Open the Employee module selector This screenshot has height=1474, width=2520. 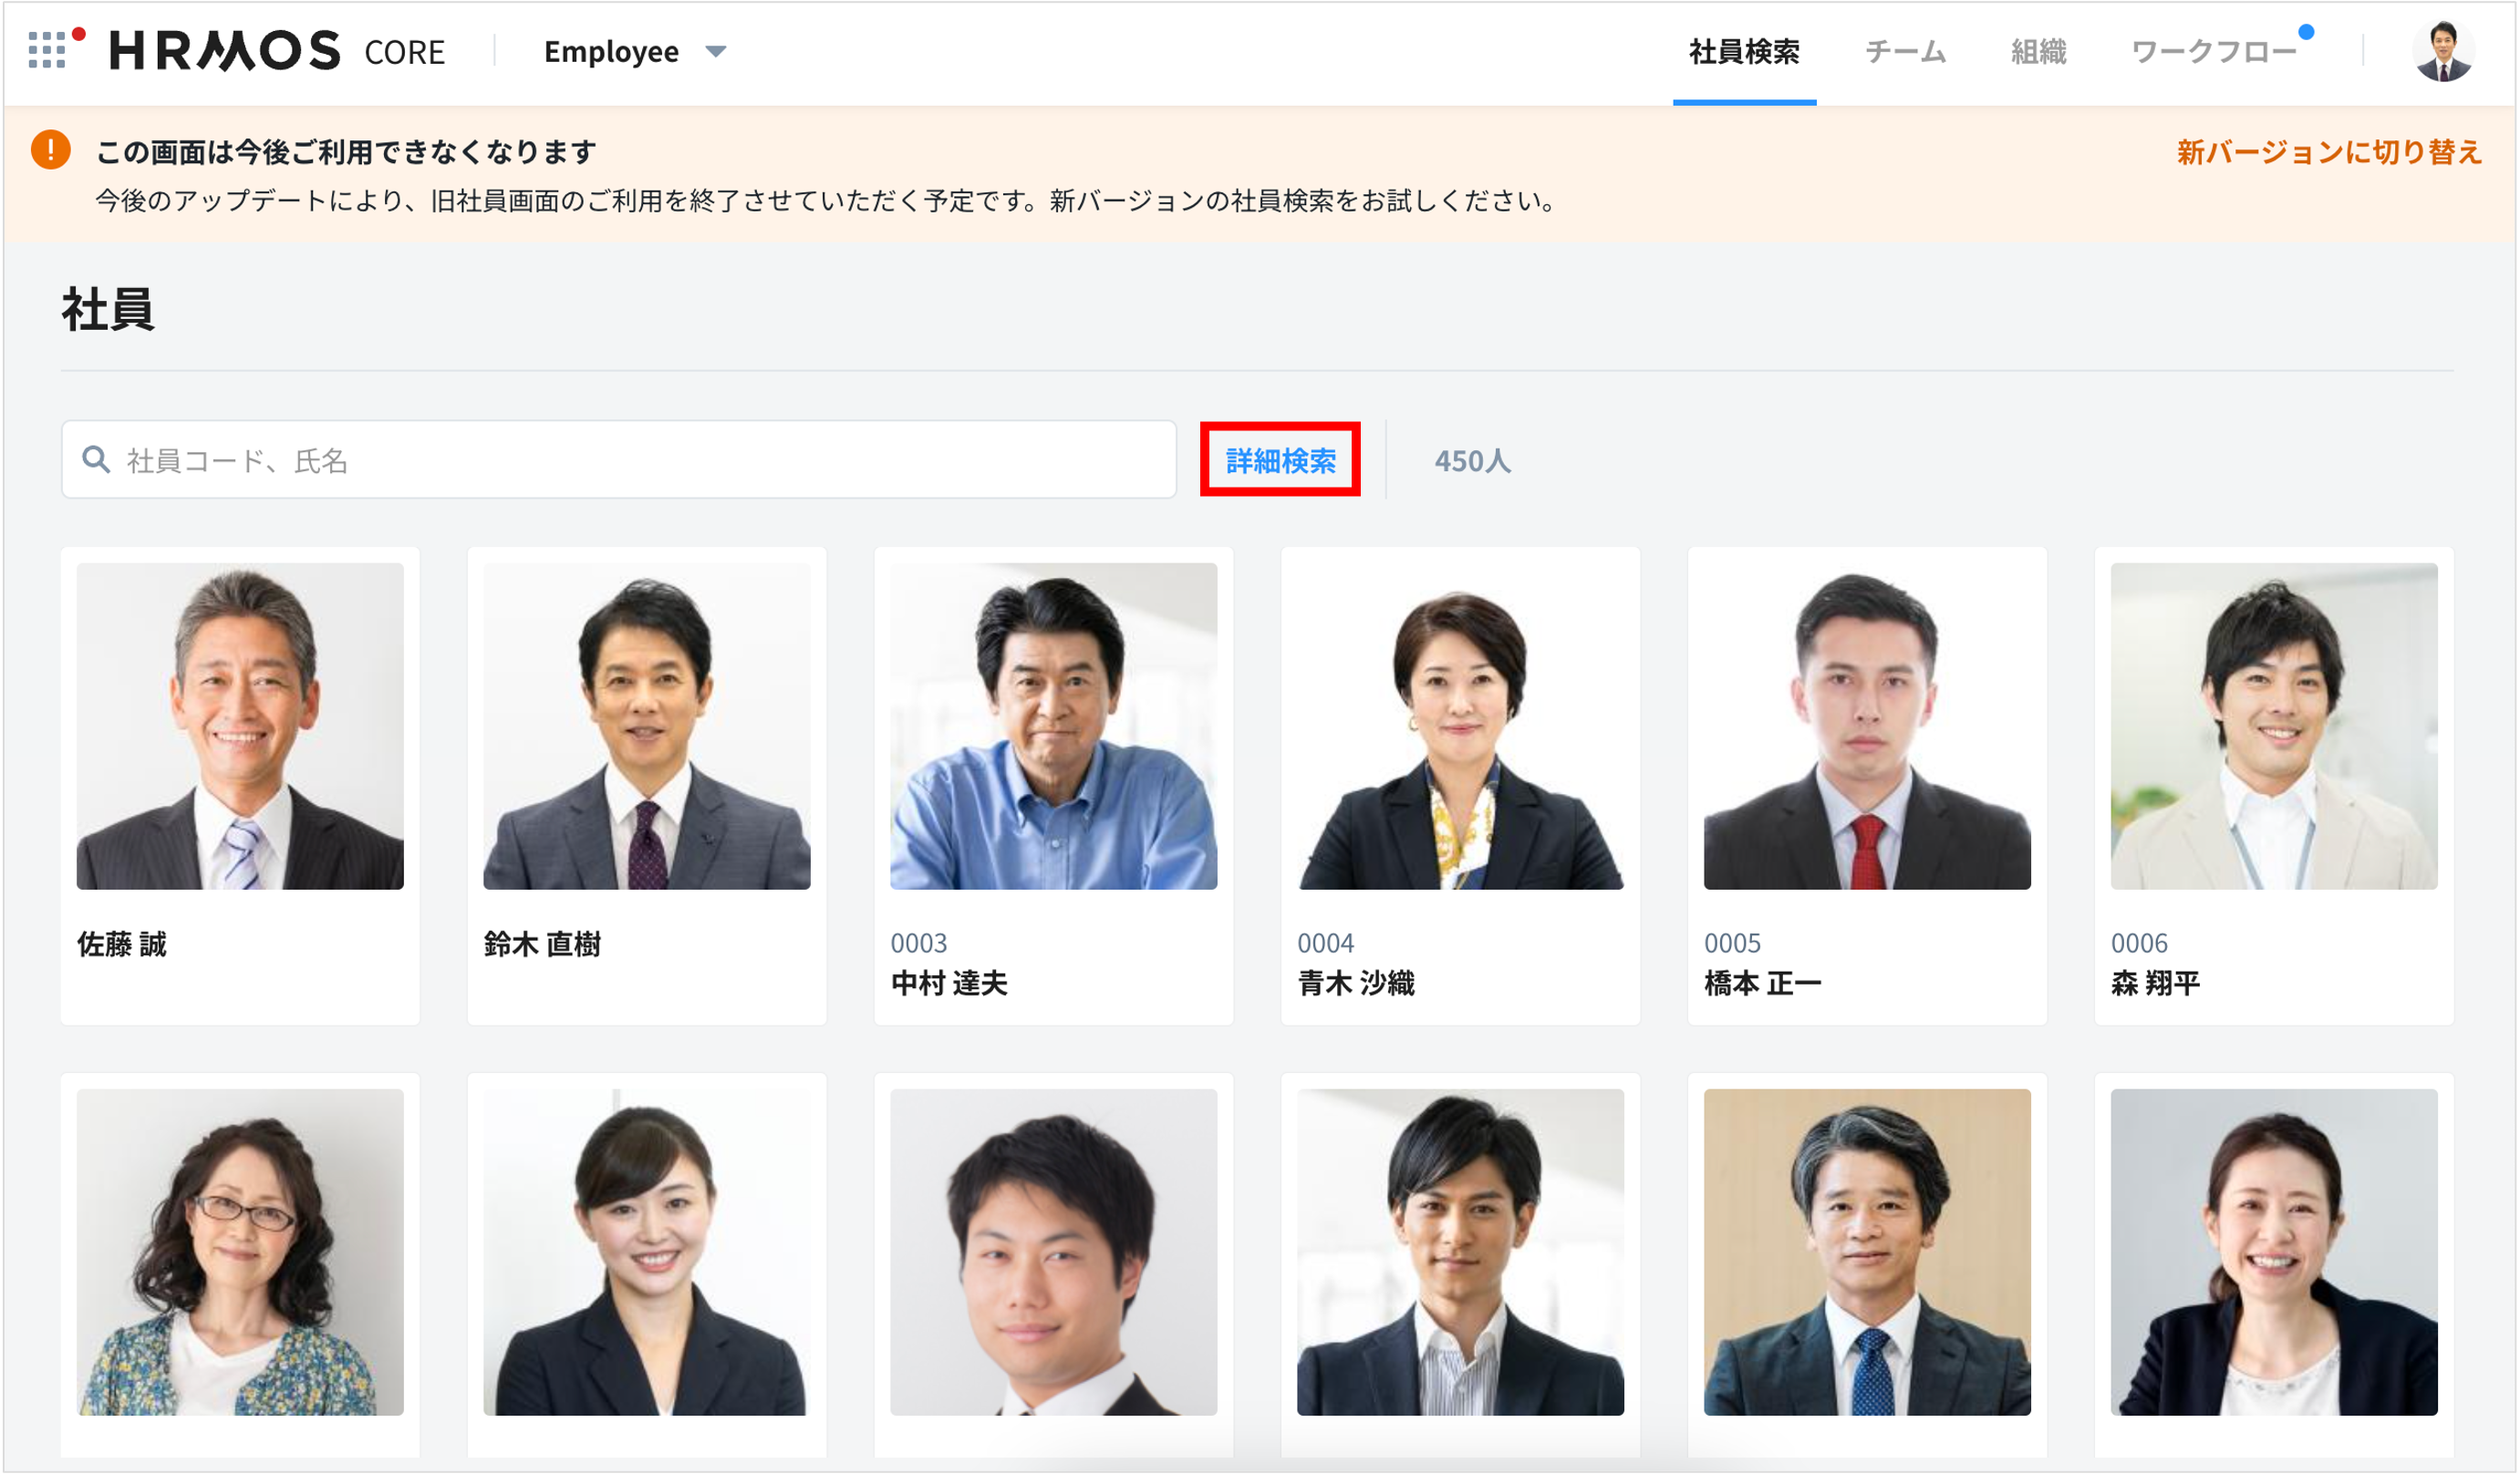click(x=611, y=51)
